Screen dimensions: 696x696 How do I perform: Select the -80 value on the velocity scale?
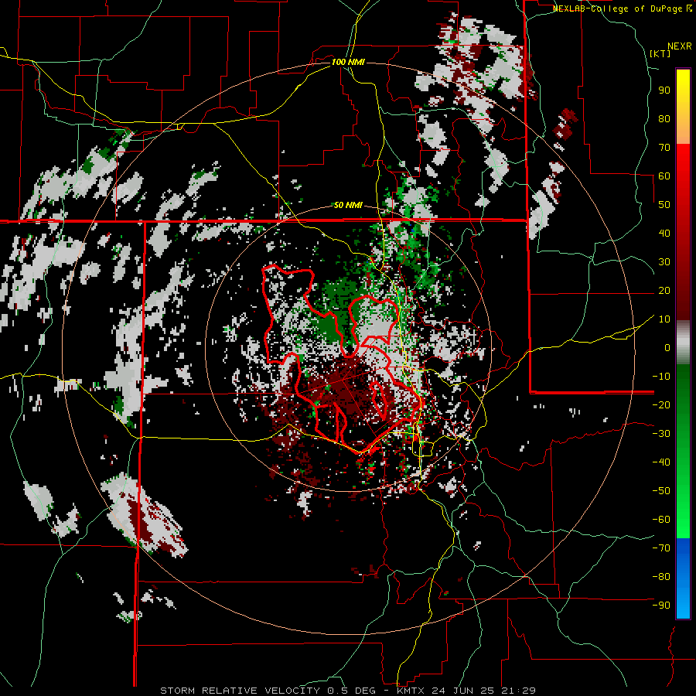tap(661, 577)
